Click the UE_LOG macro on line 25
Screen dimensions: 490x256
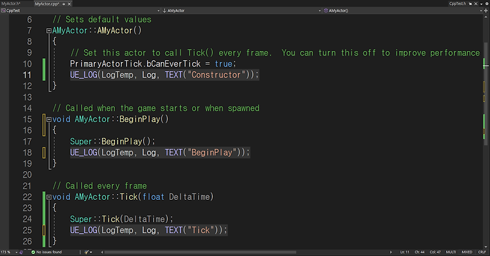[x=84, y=231]
